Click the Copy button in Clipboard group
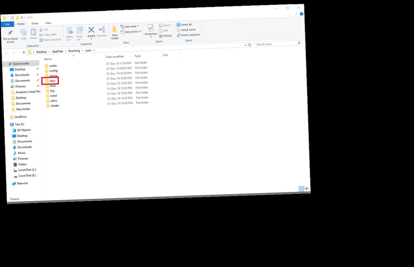 point(23,34)
